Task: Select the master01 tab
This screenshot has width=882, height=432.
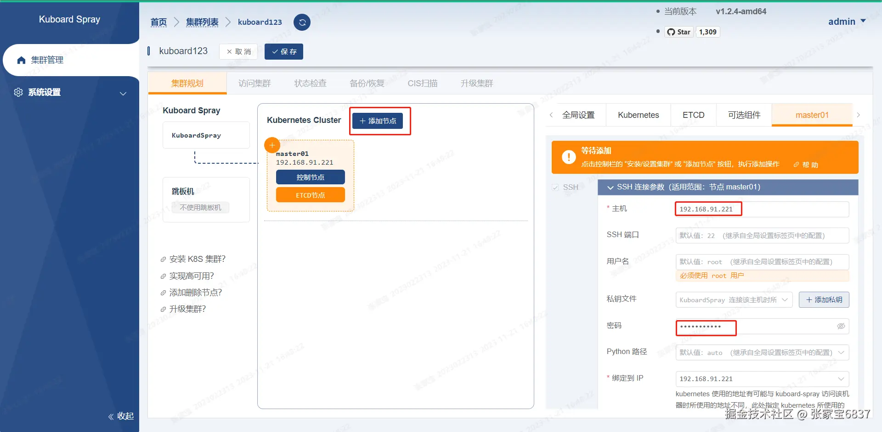Action: (x=812, y=115)
